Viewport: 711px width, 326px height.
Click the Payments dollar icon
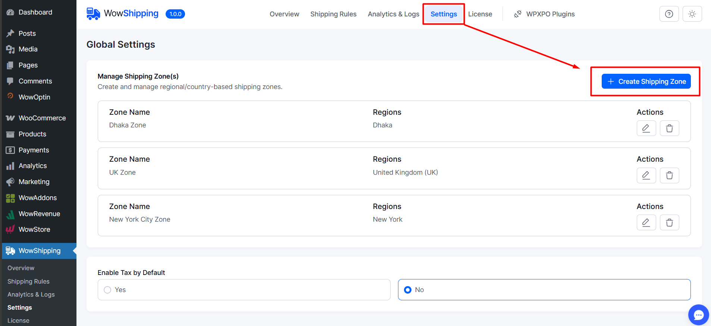[10, 150]
